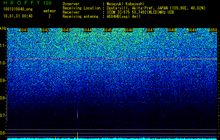Click the 0.9 kHz axis label
220x140 pixels.
[2, 80]
